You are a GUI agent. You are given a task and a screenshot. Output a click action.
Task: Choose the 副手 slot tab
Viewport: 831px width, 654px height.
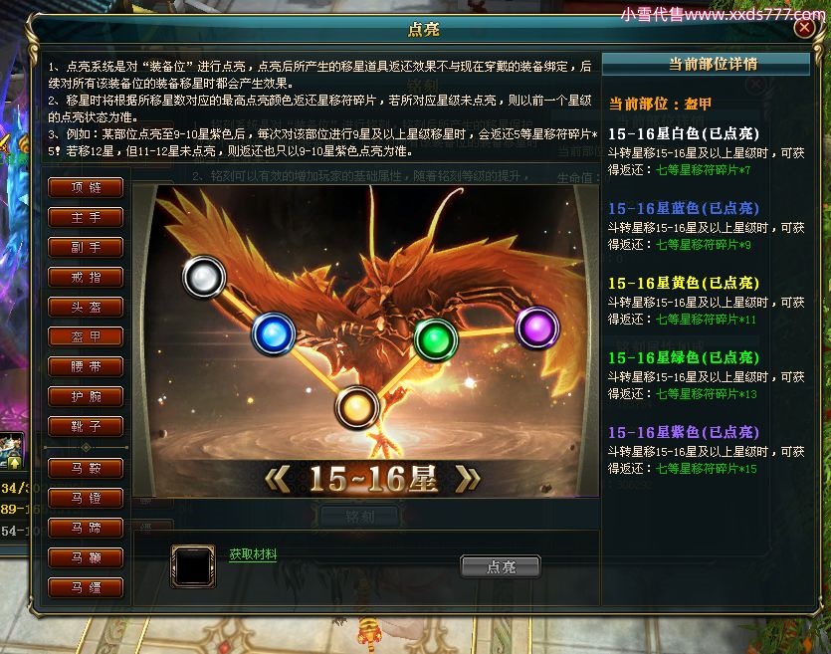[86, 247]
